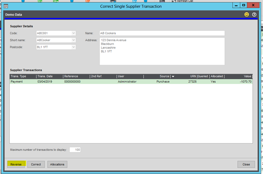This screenshot has width=263, height=174.
Task: Expand the supplier Code dropdown
Action: [x=73, y=33]
